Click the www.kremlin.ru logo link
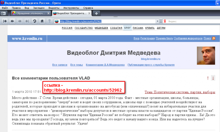 tap(27, 39)
